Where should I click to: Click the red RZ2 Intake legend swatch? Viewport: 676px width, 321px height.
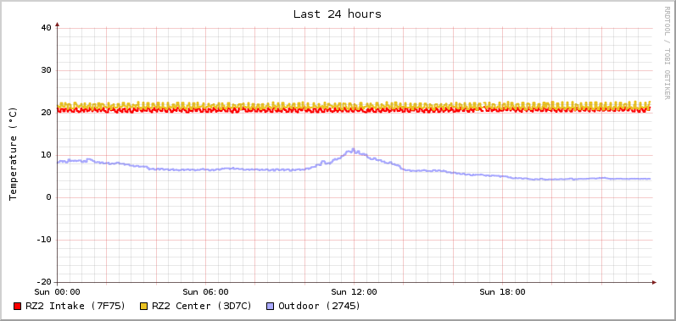17,307
